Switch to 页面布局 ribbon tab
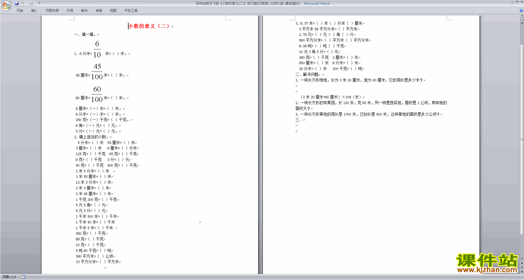524x280 pixels. [x=52, y=11]
